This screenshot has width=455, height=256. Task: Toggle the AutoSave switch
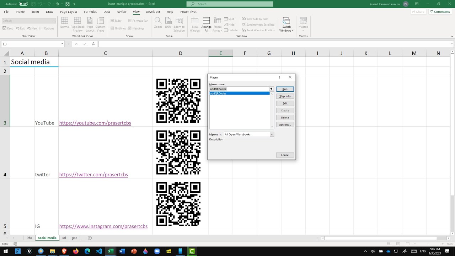[x=23, y=4]
